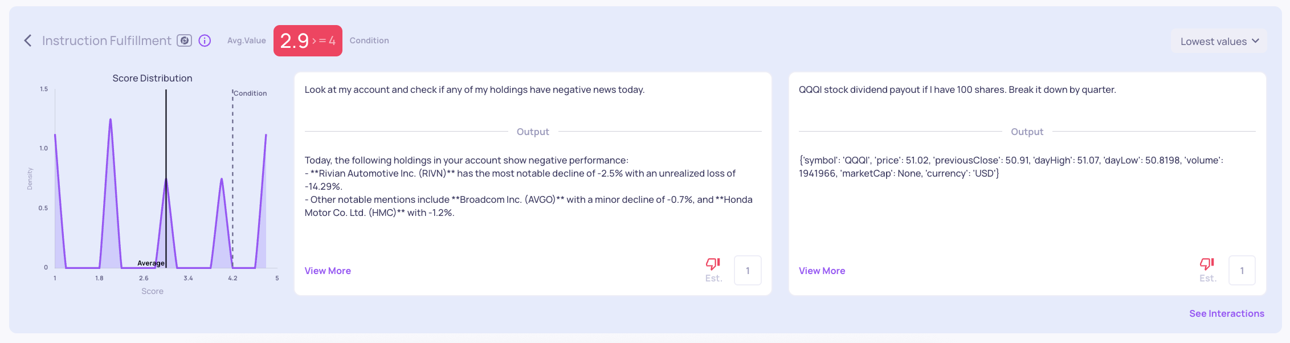Click the score field showing 1 on first card
1290x343 pixels.
[x=748, y=271]
